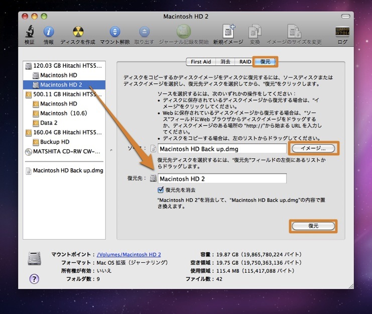Viewport: 372px width, 314px height.
Task: Click the Restore (復元) button at bottom right
Action: [313, 226]
